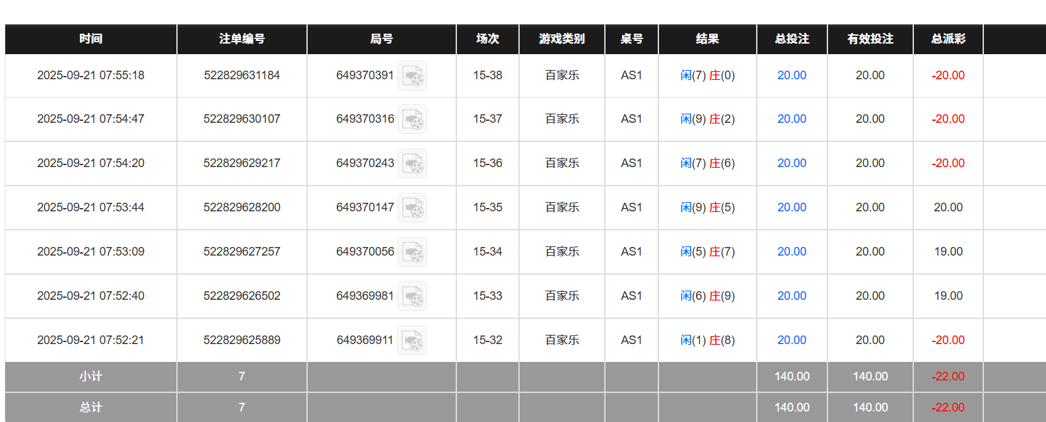Select result 闲(9) 庄(5) for session 15-35
Screen dimensions: 1046x422
[707, 207]
